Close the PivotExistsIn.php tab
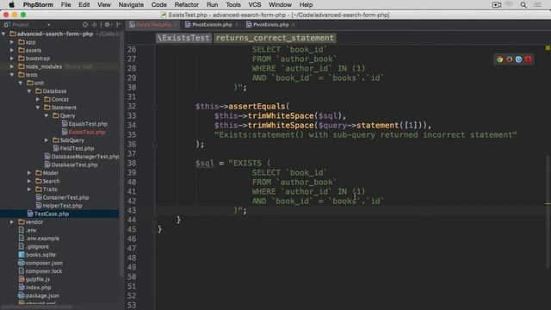The width and height of the screenshot is (551, 310). (x=237, y=25)
